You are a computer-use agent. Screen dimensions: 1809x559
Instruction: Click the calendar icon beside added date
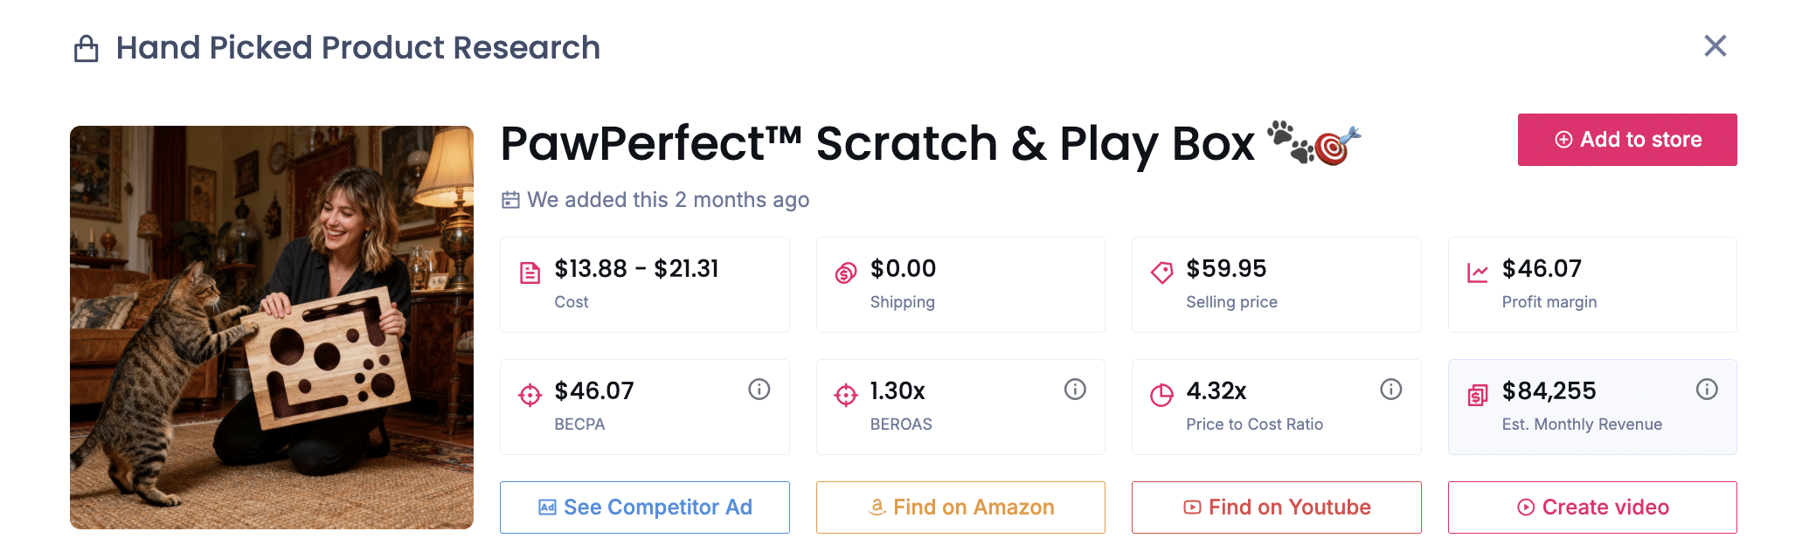click(510, 200)
